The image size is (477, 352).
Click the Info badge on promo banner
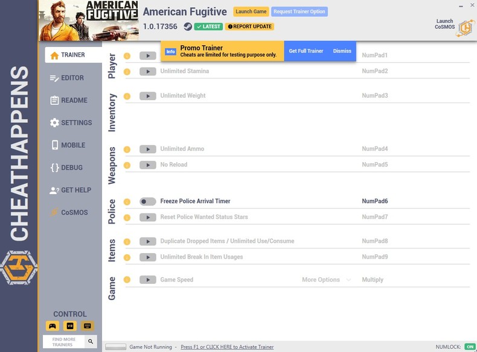click(x=171, y=52)
